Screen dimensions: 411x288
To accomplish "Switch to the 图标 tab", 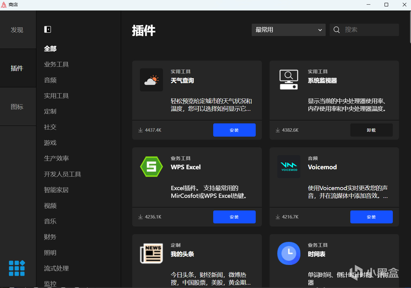I will point(18,106).
